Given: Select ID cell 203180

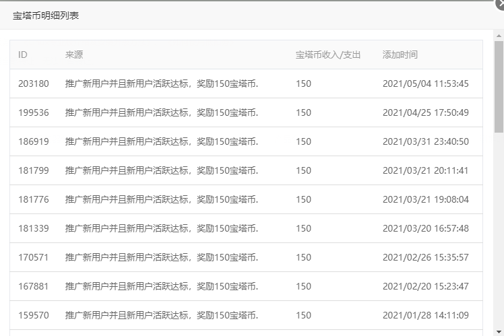Looking at the screenshot, I should (x=34, y=83).
